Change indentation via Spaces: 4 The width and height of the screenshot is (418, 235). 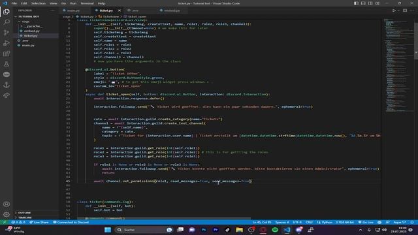point(282,222)
